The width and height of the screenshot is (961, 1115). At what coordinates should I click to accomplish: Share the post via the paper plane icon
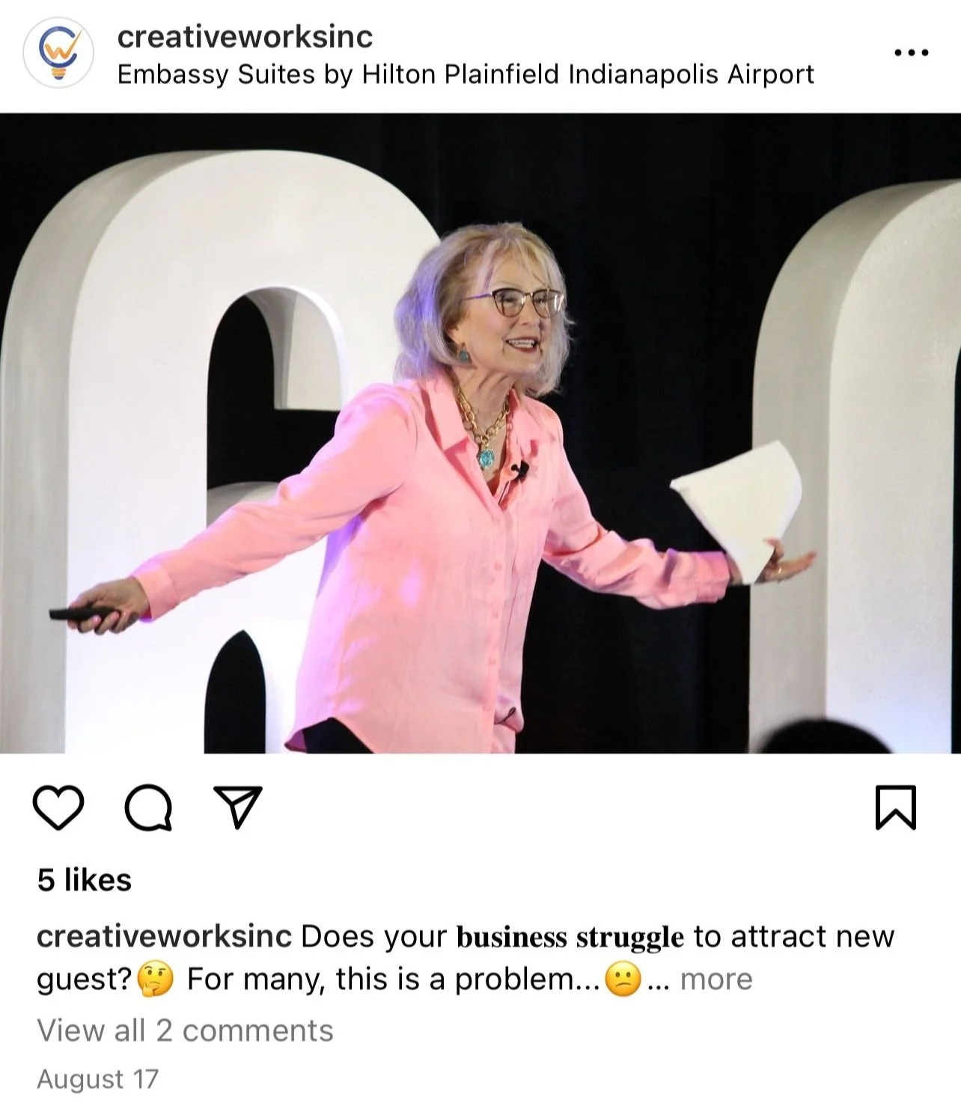(238, 807)
